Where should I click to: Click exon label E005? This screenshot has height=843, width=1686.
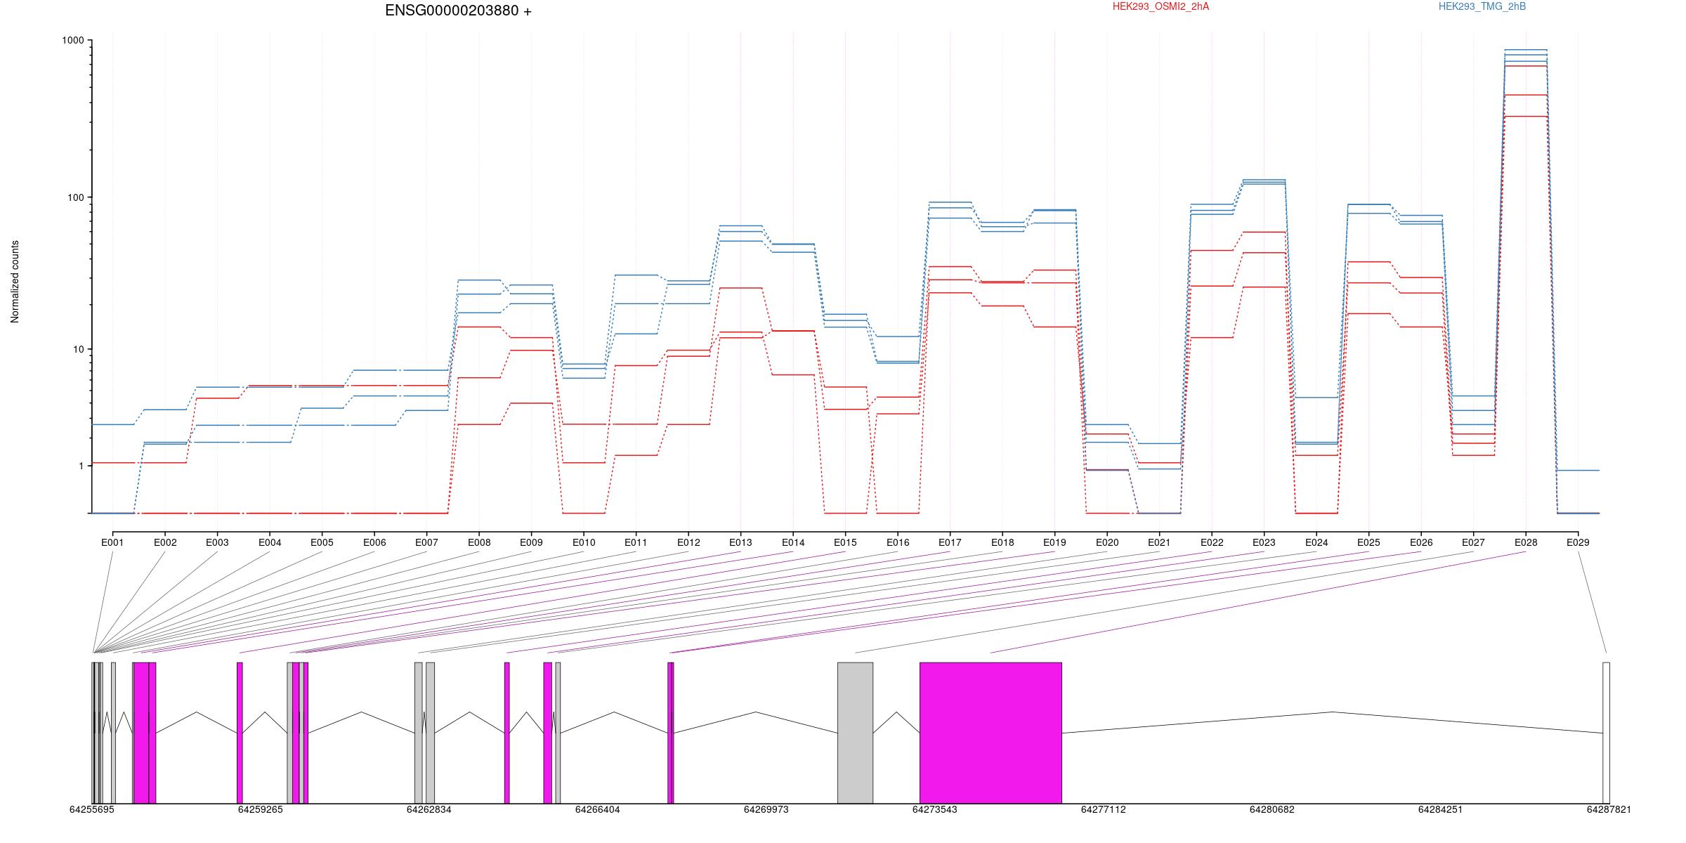(x=322, y=542)
